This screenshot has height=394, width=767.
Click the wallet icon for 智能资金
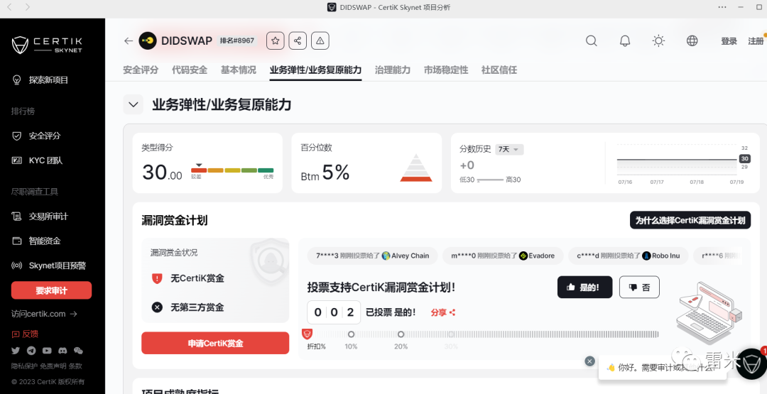click(17, 241)
